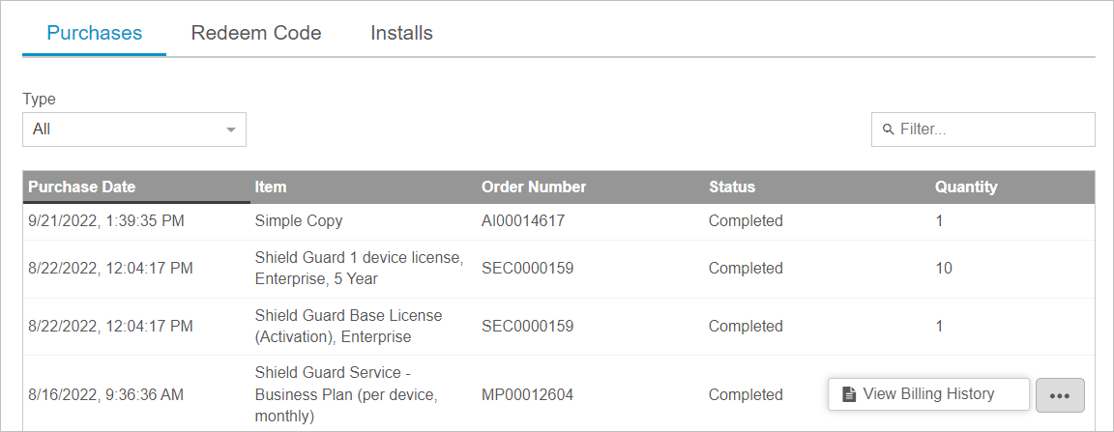Open the All type combo box
This screenshot has height=432, width=1114.
point(134,130)
